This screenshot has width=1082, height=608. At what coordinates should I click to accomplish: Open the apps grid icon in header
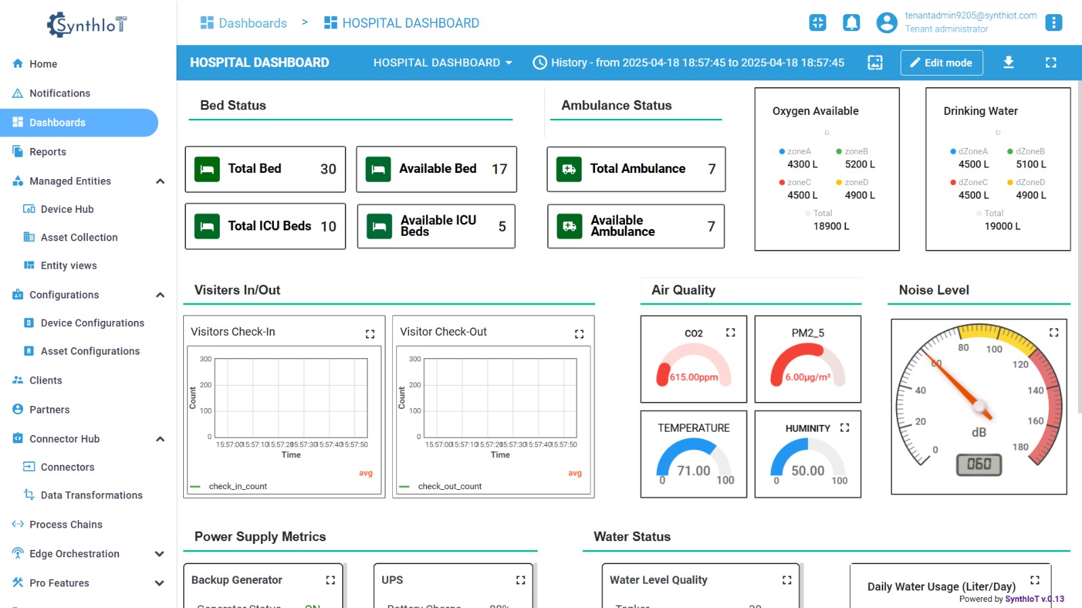click(818, 23)
